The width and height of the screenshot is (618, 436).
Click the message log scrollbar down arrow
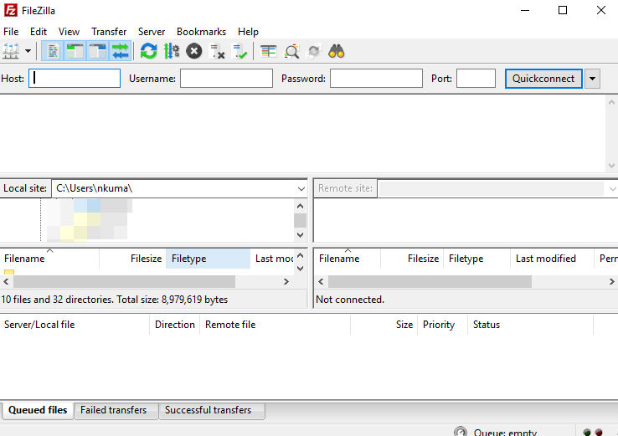coord(611,166)
